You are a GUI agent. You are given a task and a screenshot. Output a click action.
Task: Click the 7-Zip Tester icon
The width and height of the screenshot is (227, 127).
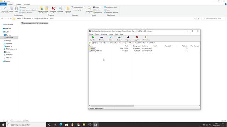[110, 37]
